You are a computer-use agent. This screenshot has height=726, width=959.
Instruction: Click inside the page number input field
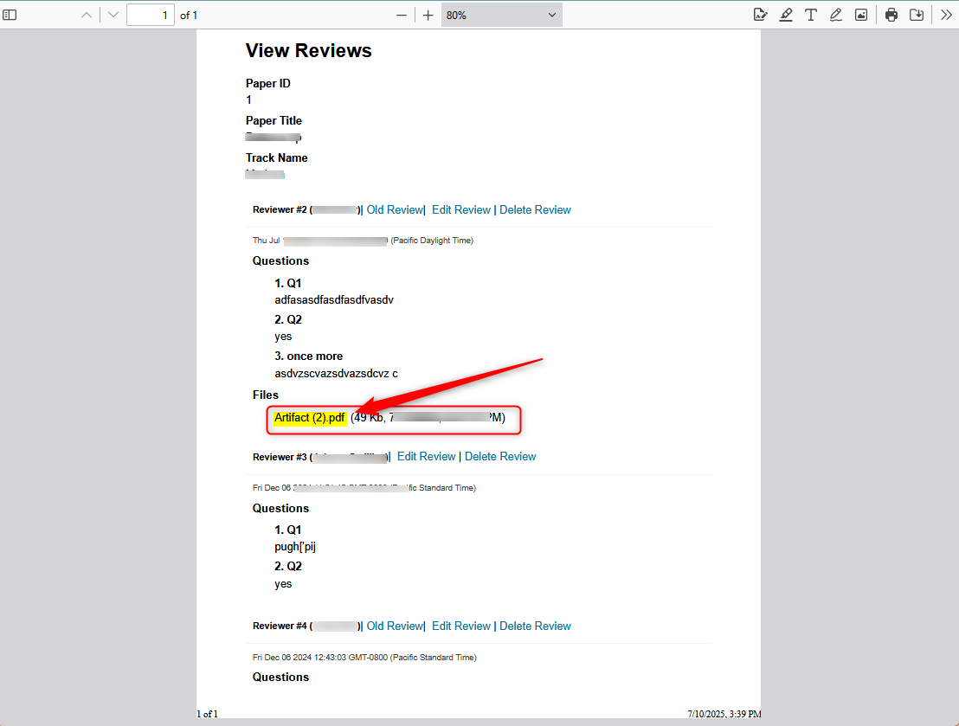(x=150, y=14)
